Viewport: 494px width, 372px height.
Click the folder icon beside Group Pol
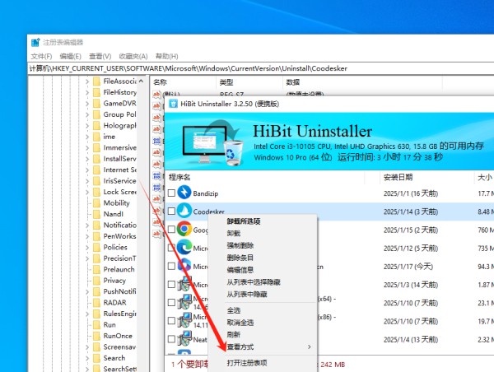click(96, 114)
